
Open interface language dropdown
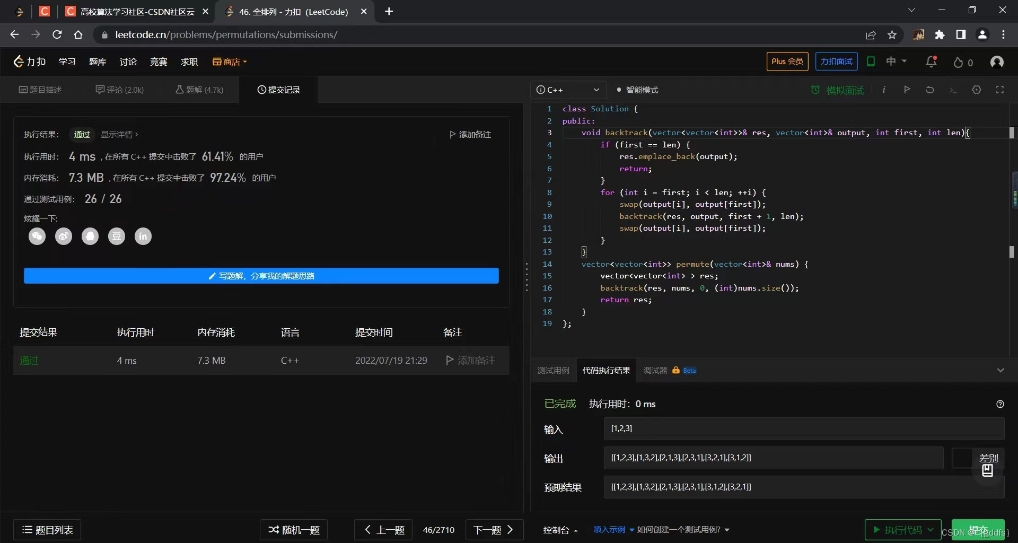pyautogui.click(x=896, y=62)
